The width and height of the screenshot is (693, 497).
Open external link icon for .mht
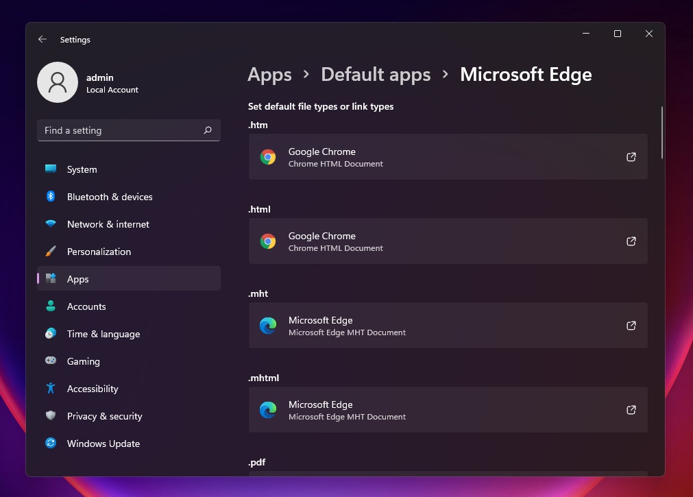631,326
